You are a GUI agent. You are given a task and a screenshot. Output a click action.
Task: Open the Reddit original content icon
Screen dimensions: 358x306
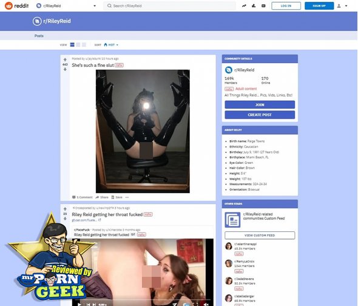263,5
